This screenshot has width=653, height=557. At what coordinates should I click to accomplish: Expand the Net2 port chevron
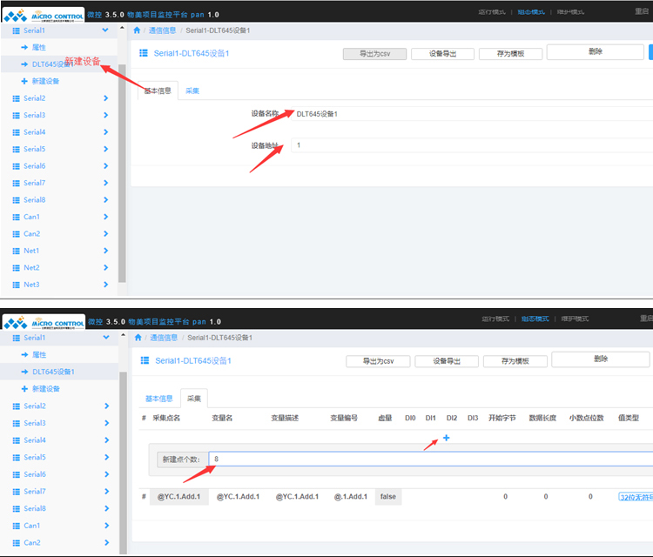point(106,268)
